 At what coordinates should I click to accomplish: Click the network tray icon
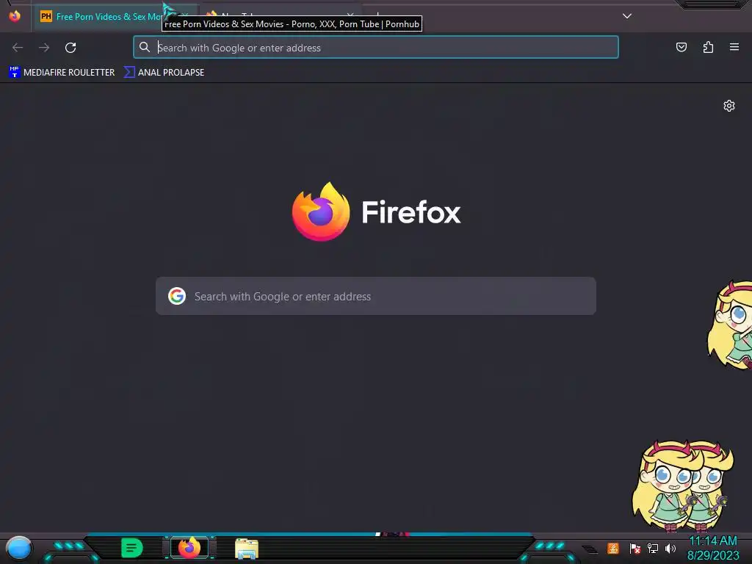653,548
